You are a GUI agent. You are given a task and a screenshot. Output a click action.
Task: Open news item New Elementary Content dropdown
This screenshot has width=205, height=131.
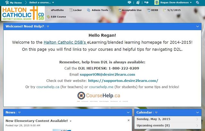(x=70, y=121)
